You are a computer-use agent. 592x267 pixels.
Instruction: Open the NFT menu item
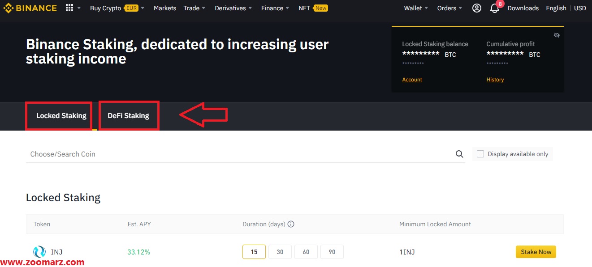point(304,8)
